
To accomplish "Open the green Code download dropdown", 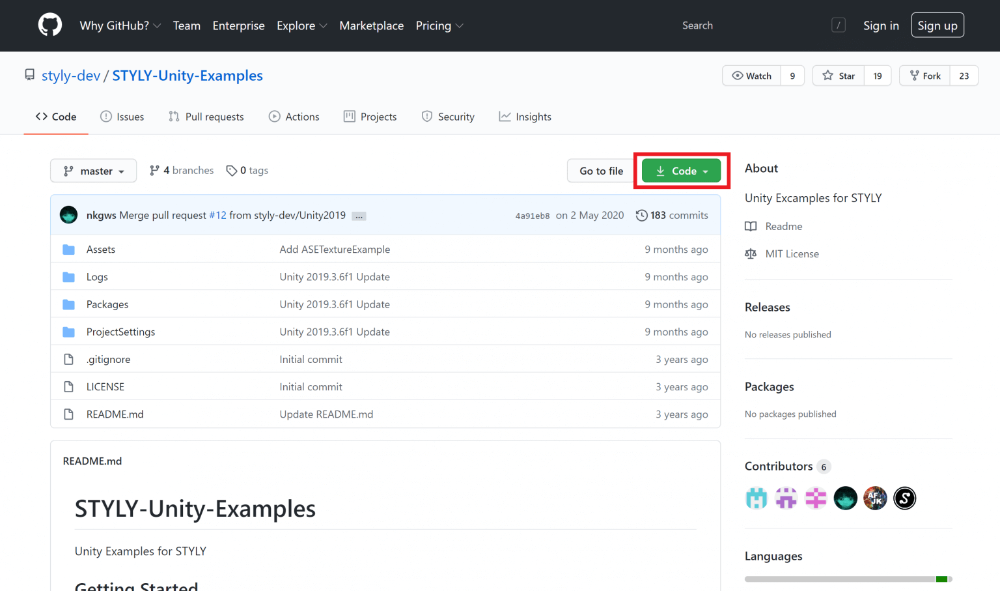I will coord(681,170).
